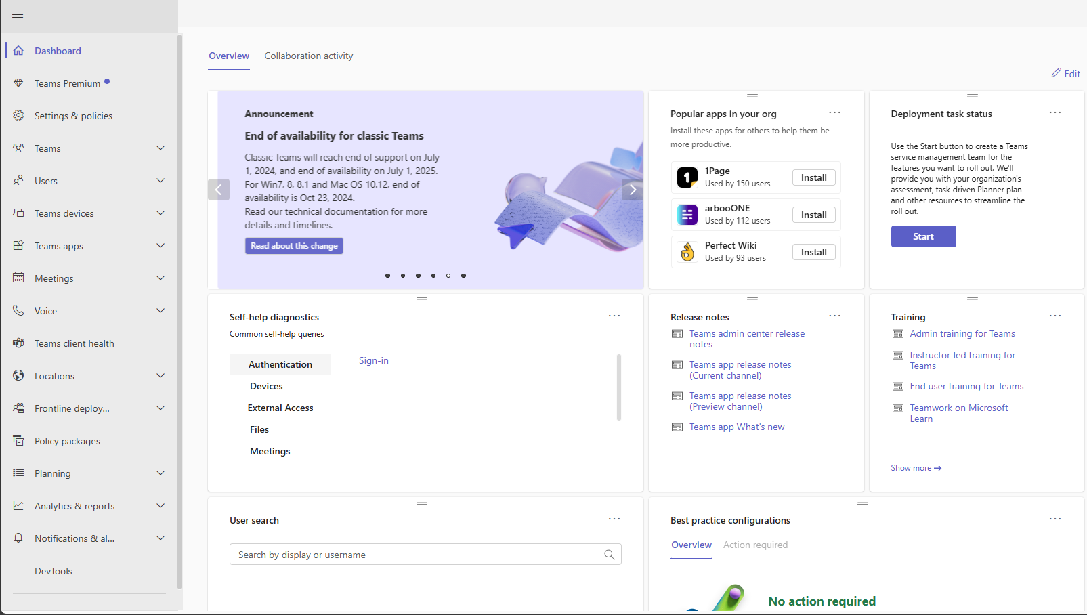This screenshot has width=1087, height=615.
Task: Open more options for Deployment task status
Action: [x=1055, y=113]
